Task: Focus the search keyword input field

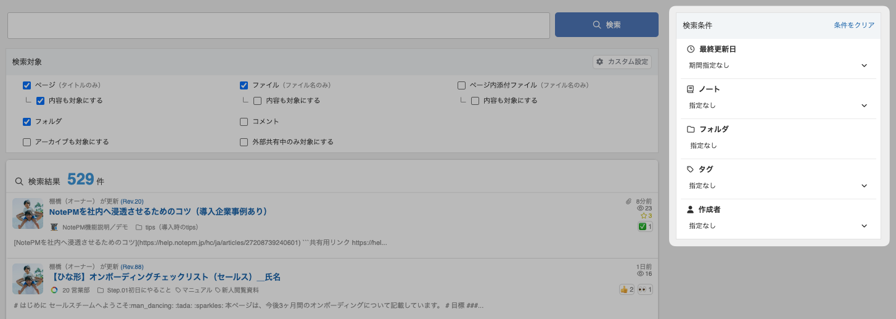Action: 279,25
